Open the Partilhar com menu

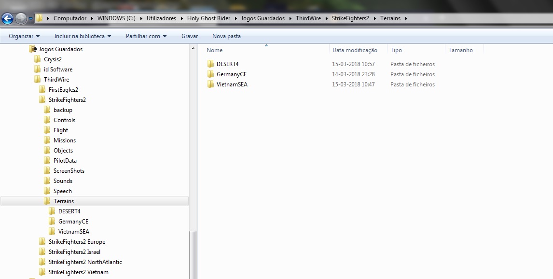click(146, 36)
